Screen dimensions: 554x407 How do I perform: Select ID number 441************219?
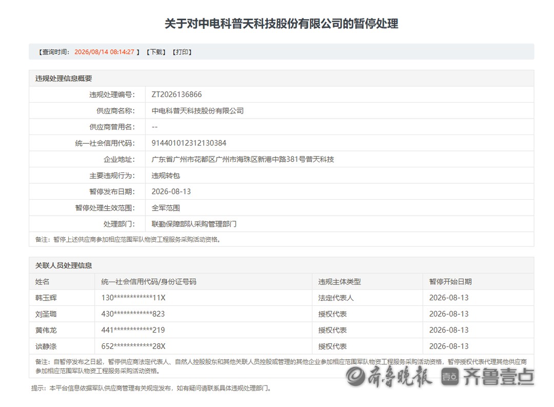(133, 330)
